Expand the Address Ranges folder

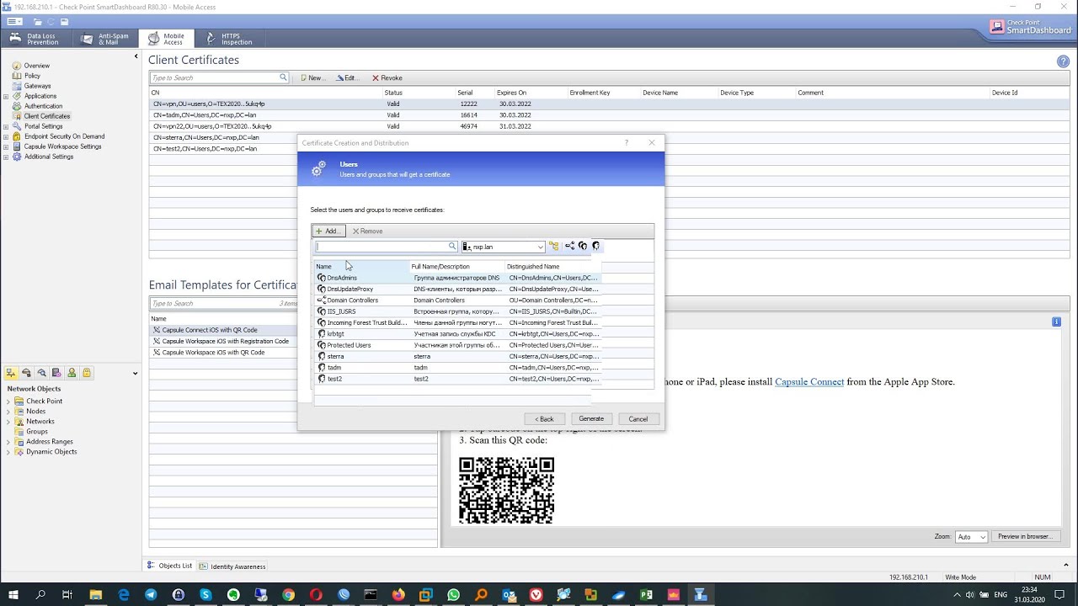(8, 442)
